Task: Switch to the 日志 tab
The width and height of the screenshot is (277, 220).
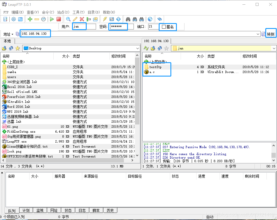Action: tap(82, 210)
